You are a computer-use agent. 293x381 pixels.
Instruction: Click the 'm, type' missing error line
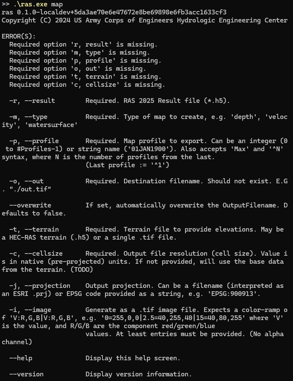point(80,52)
